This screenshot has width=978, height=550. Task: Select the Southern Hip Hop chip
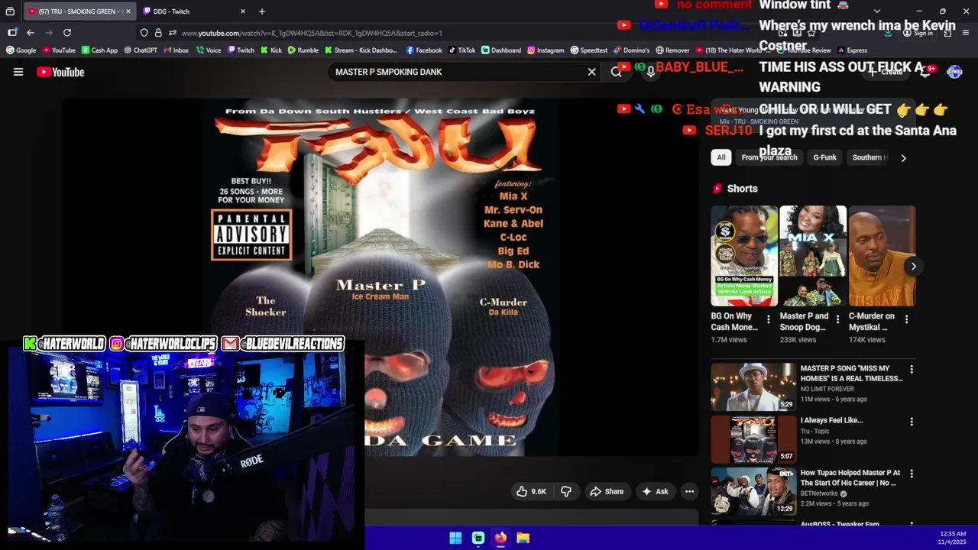[x=870, y=157]
